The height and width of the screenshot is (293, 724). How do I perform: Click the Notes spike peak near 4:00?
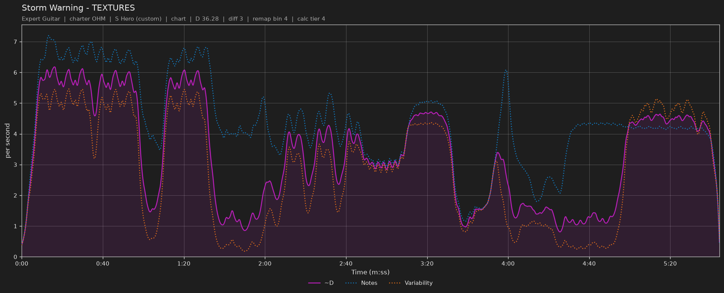(506, 70)
